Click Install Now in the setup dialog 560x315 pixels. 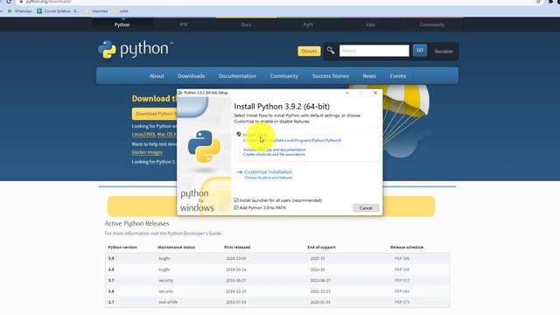(255, 135)
